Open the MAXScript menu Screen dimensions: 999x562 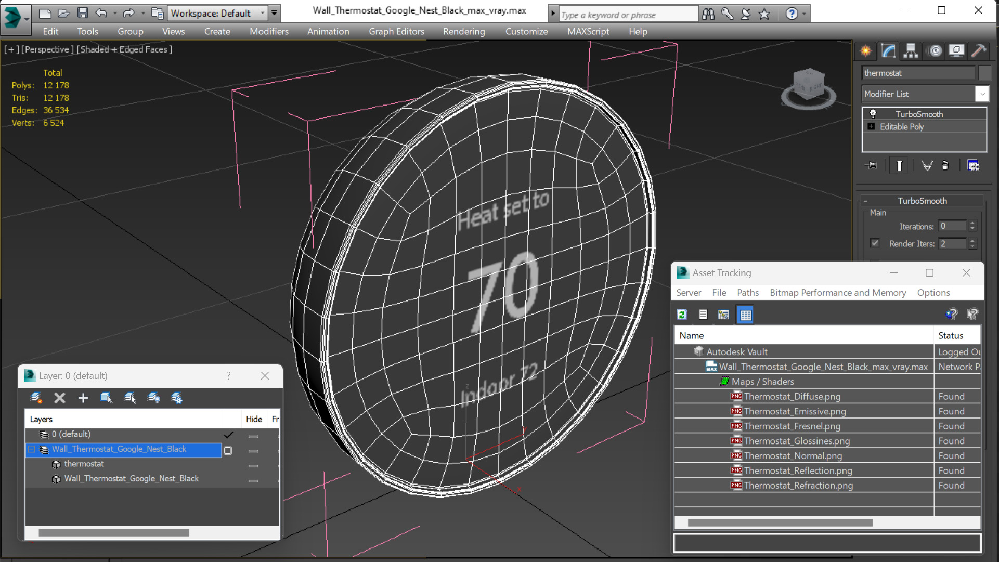click(x=588, y=31)
